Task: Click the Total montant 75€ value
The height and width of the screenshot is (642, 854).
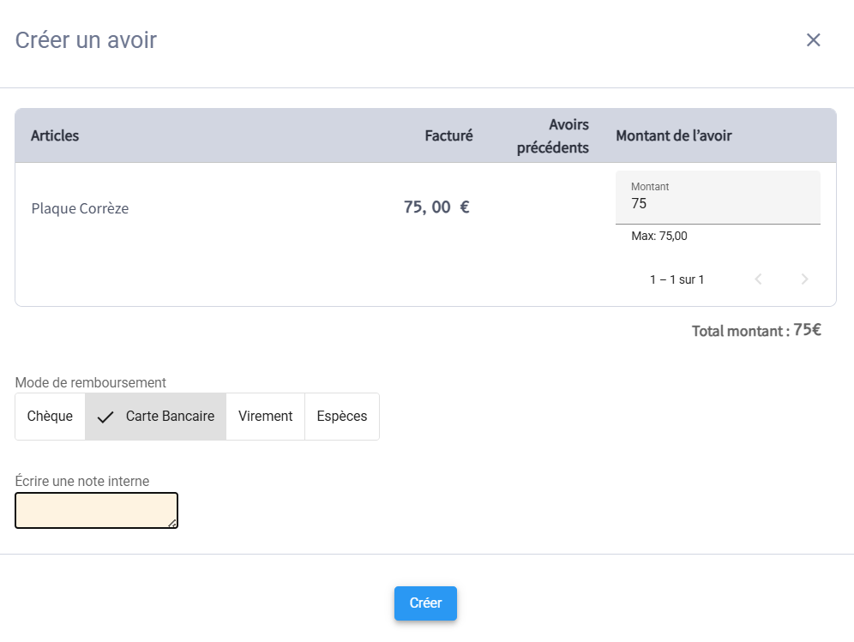Action: 806,330
